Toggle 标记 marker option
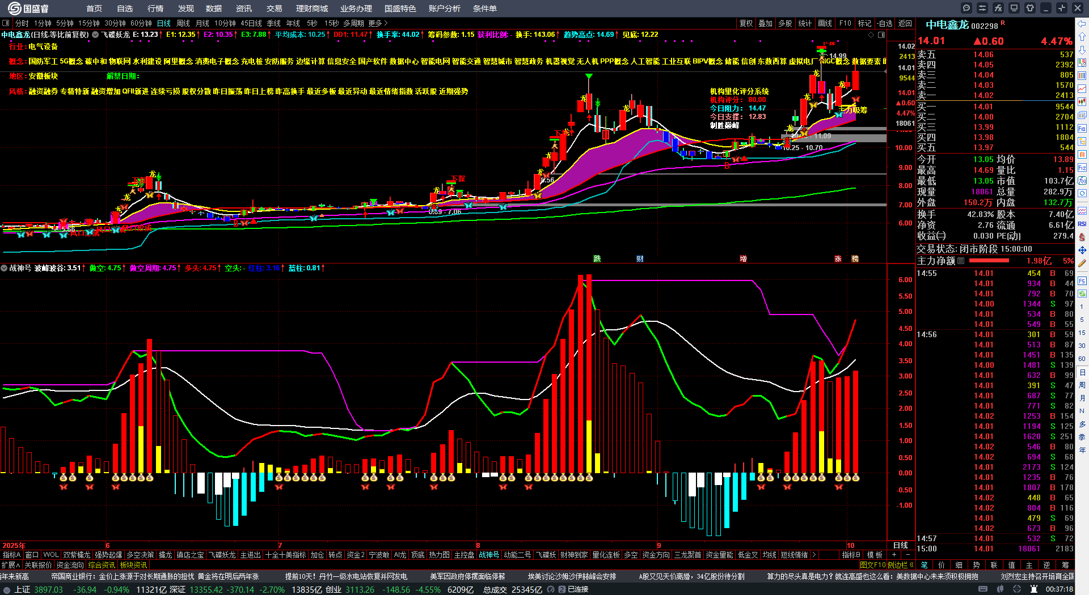This screenshot has width=1089, height=595. (x=864, y=23)
